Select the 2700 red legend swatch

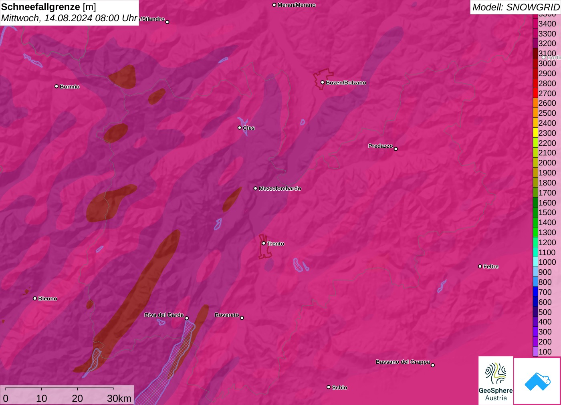coord(535,93)
